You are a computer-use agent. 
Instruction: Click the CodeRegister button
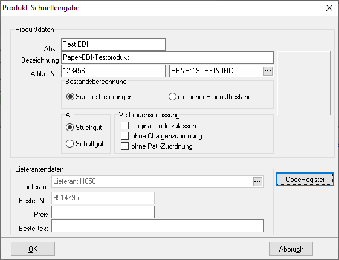pyautogui.click(x=305, y=180)
